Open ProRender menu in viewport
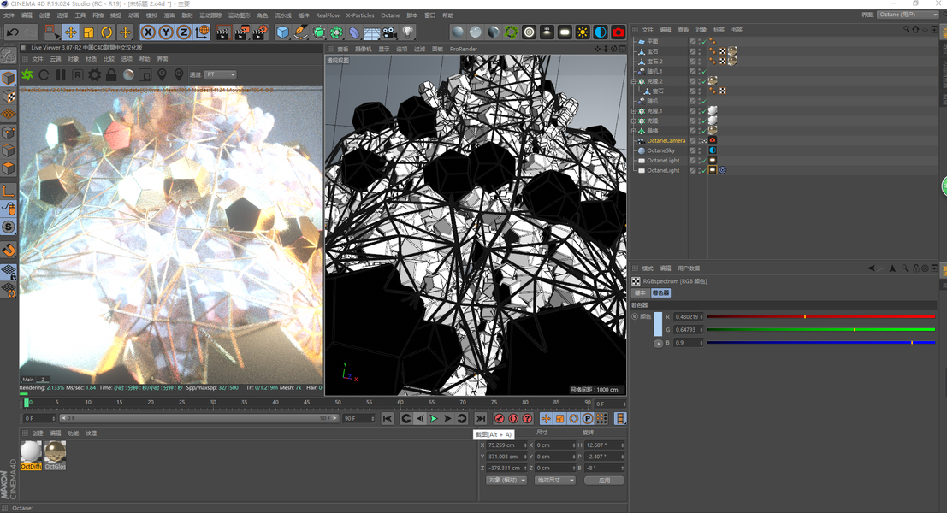This screenshot has height=513, width=947. [x=463, y=49]
